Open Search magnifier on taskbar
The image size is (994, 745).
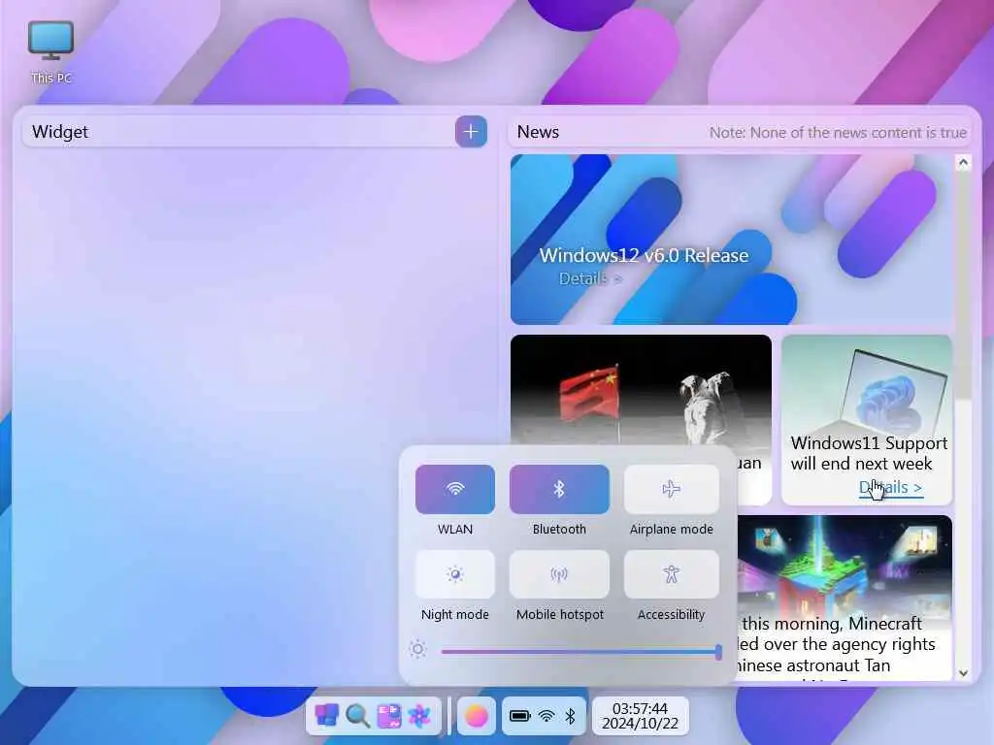(x=357, y=716)
